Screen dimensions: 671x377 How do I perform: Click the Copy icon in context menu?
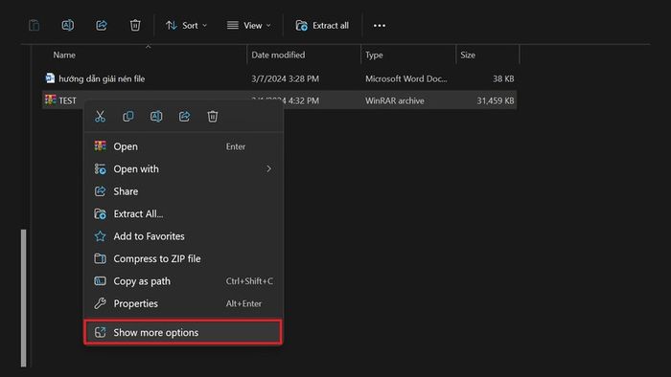(x=127, y=116)
